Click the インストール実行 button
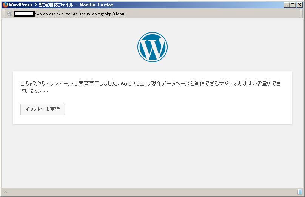Image resolution: width=305 pixels, height=197 pixels. (43, 109)
